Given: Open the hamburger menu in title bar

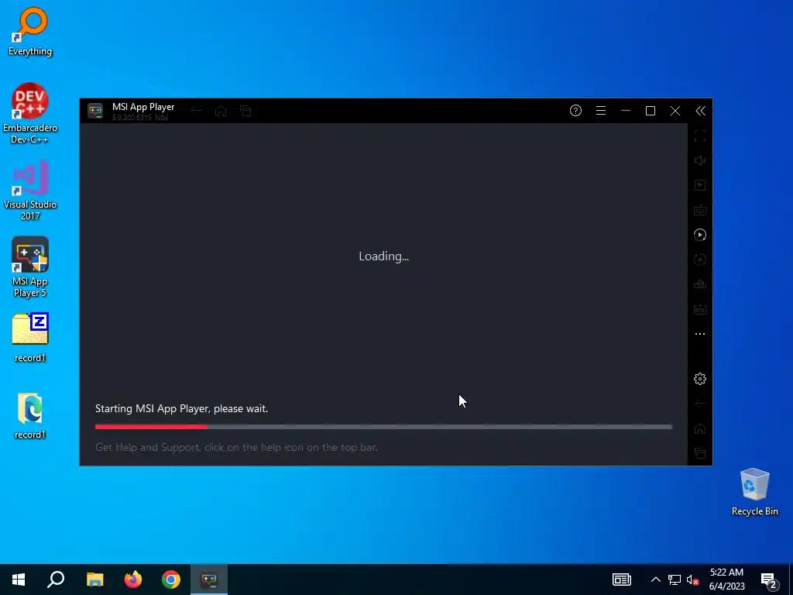Looking at the screenshot, I should tap(601, 111).
